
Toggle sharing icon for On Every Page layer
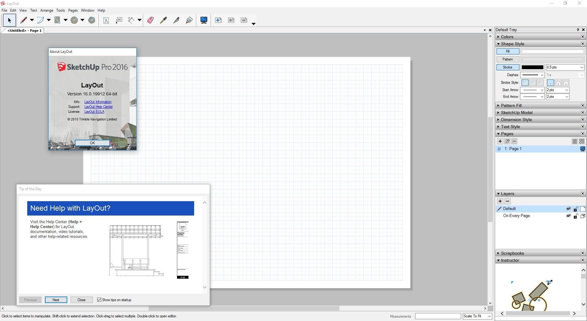(x=583, y=216)
